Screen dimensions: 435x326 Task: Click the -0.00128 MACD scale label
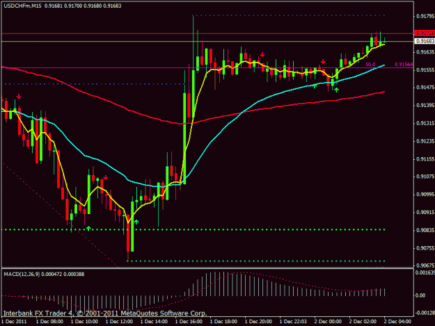tap(425, 313)
